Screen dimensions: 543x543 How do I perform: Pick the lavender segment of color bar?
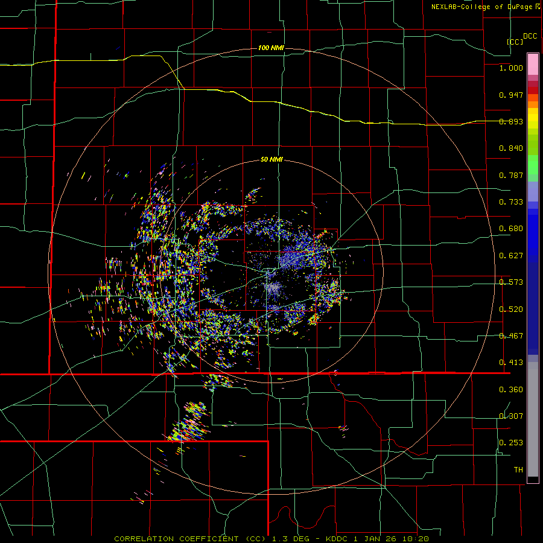533,191
